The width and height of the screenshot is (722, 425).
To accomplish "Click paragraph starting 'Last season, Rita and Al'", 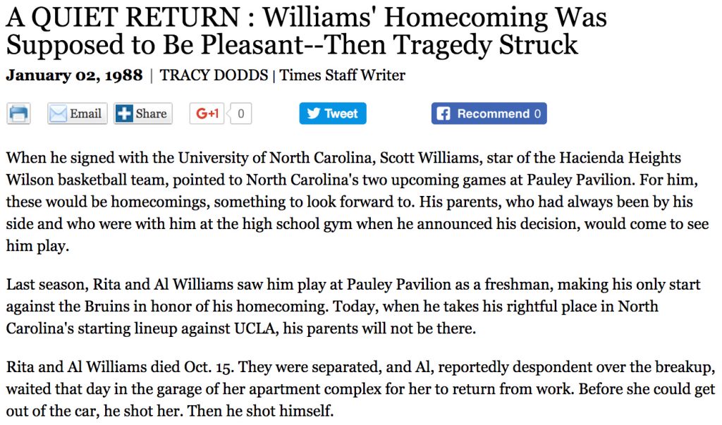I will pos(353,306).
